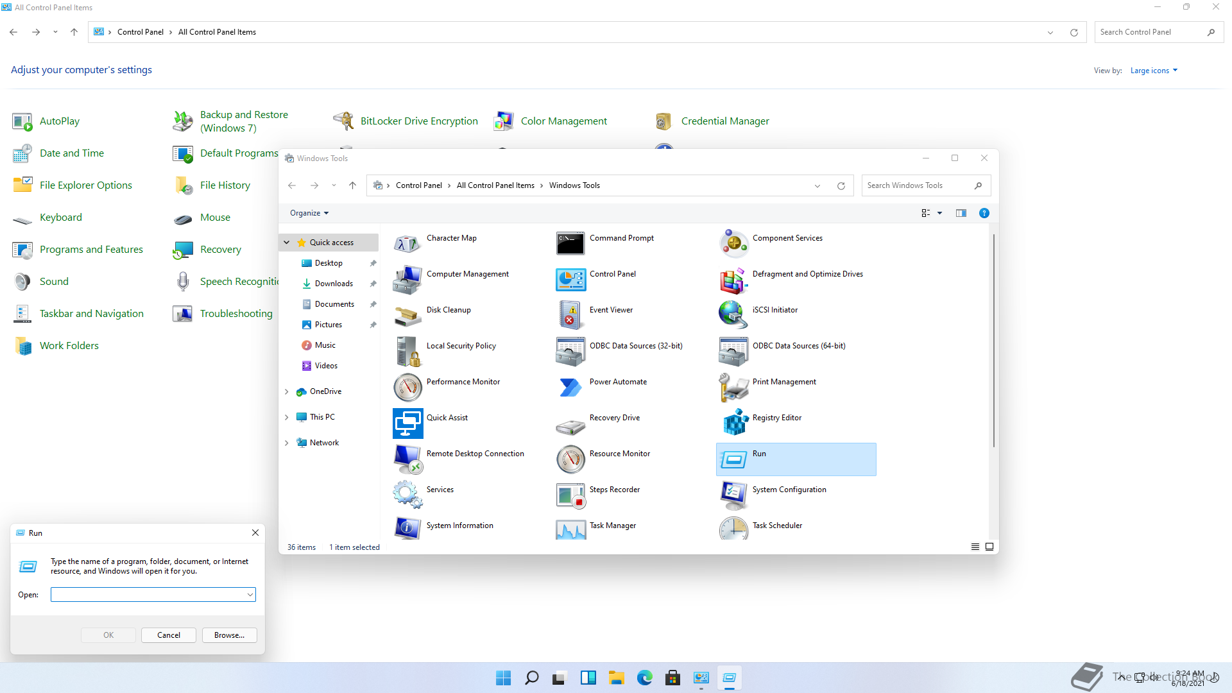Collapse Quick access tree node
Image resolution: width=1232 pixels, height=693 pixels.
pyautogui.click(x=287, y=243)
